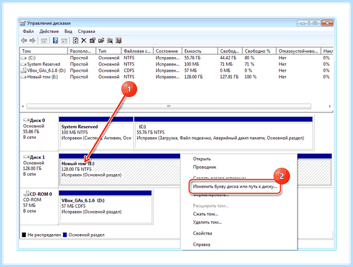Choose Свойства in the context menu

(x=202, y=233)
